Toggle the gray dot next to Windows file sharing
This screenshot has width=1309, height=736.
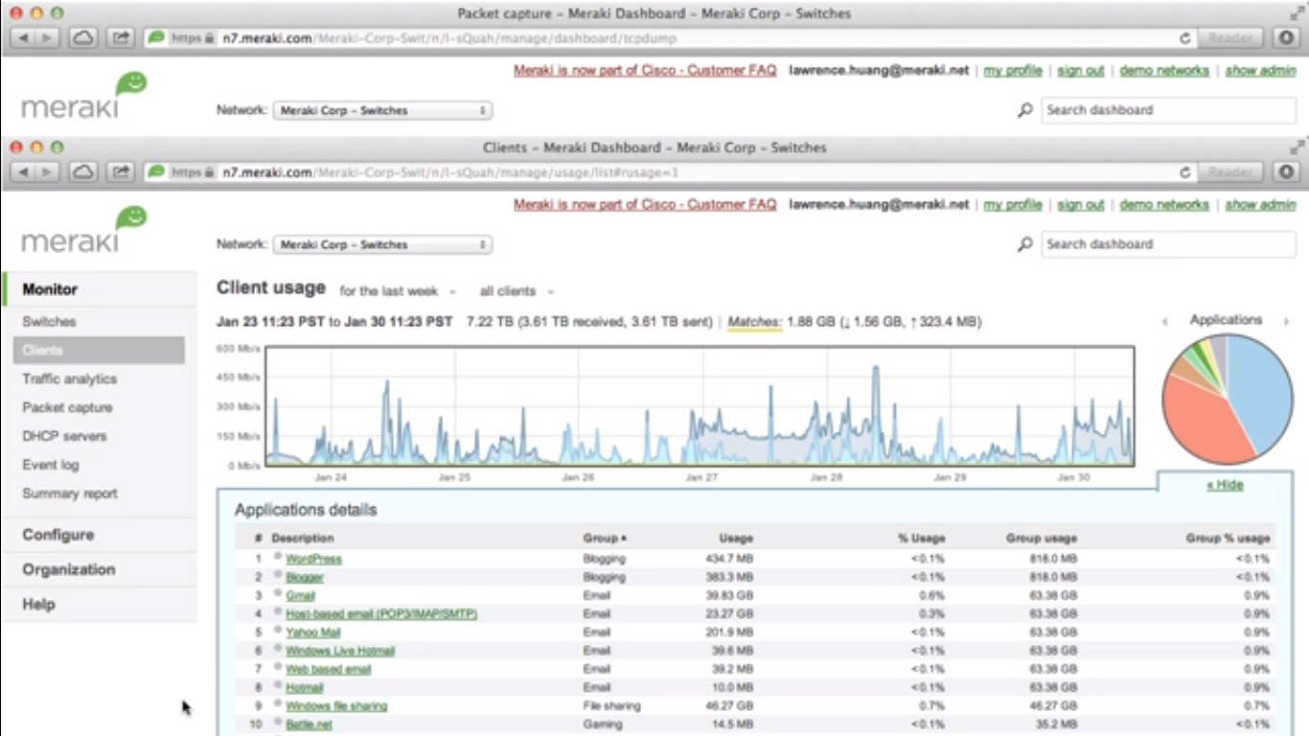click(278, 704)
